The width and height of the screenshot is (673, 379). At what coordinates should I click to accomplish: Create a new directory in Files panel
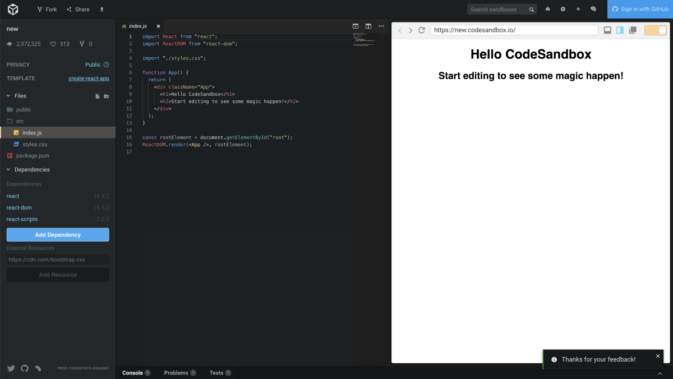click(107, 96)
